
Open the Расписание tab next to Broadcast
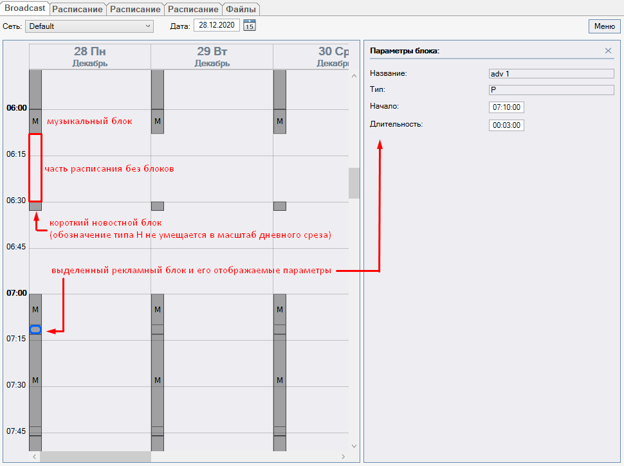point(77,9)
